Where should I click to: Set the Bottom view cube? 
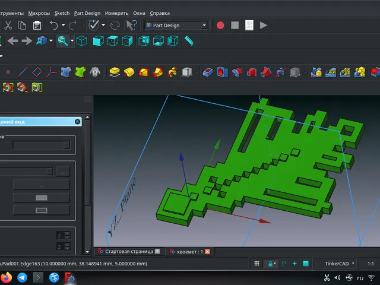pyautogui.click(x=159, y=41)
